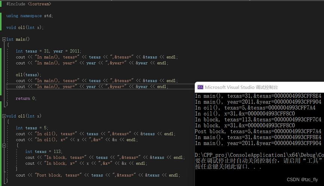Viewport: 324px width, 186px height.
Task: Click the int texas = 5; line
Action: (x=32, y=128)
